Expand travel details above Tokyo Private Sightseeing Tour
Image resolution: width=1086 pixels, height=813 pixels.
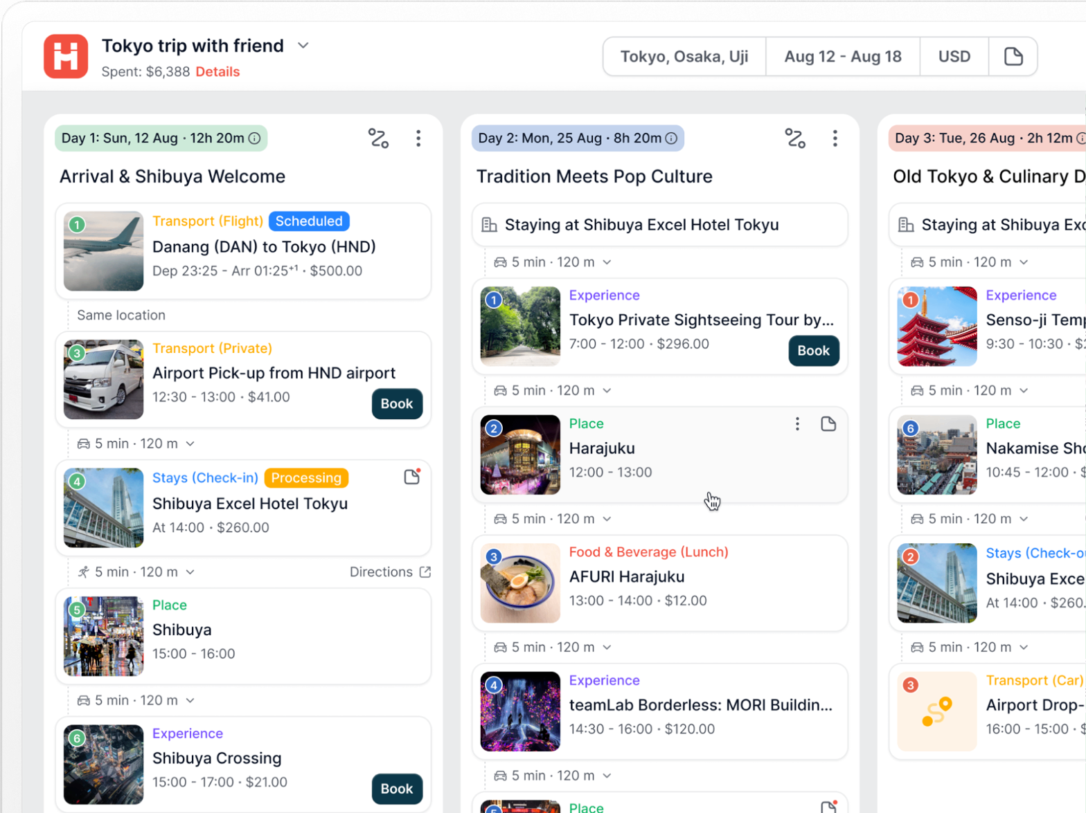607,262
